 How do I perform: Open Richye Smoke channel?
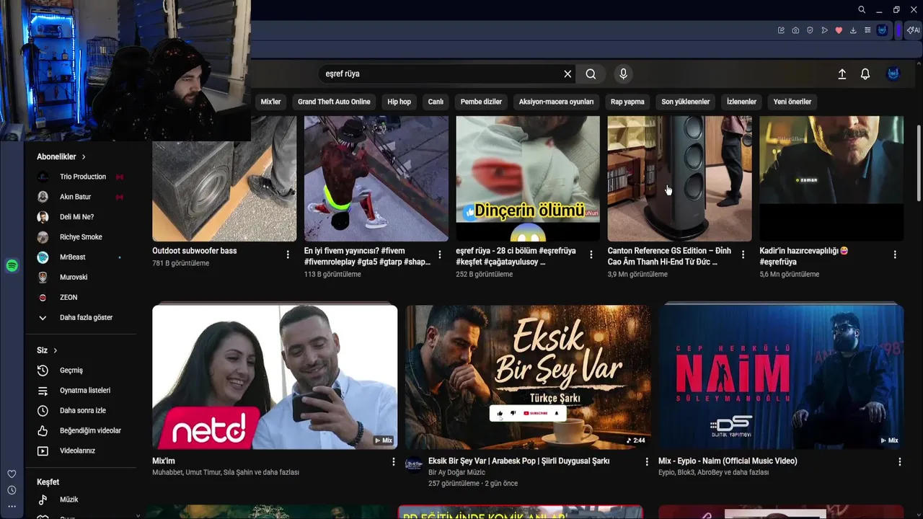coord(81,237)
